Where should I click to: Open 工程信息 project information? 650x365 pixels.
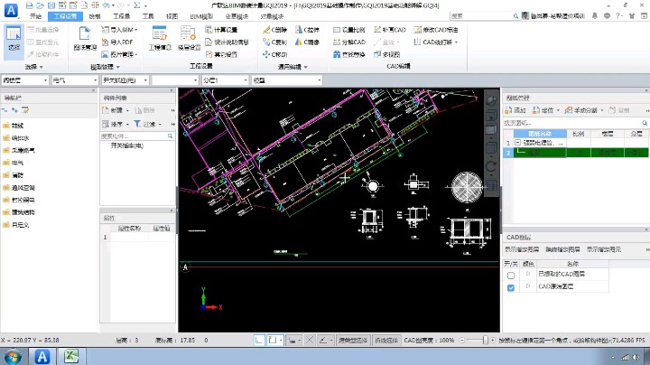[160, 38]
